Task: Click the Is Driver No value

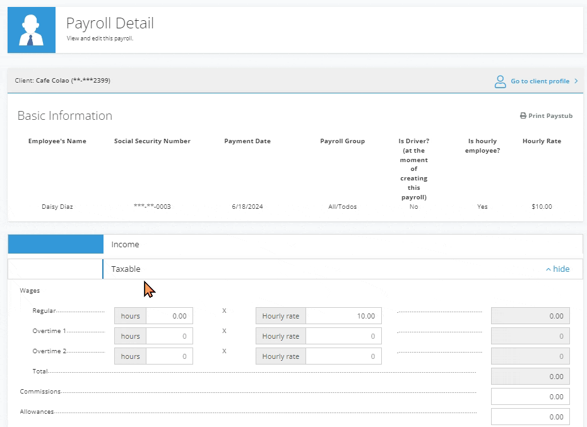Action: tap(413, 207)
